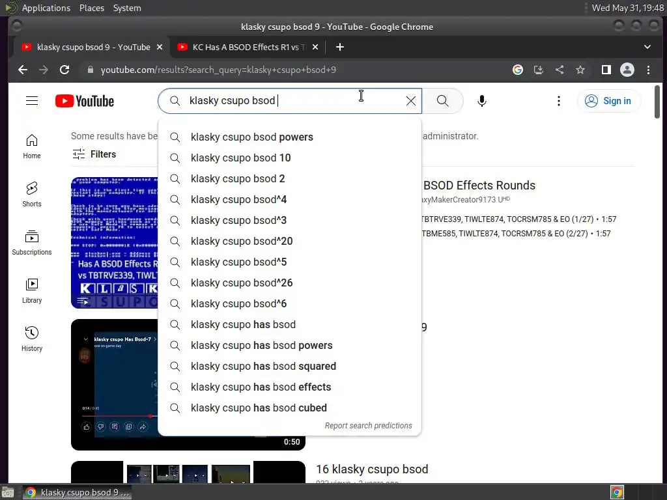
Task: Open a new Chrome tab
Action: (x=339, y=47)
